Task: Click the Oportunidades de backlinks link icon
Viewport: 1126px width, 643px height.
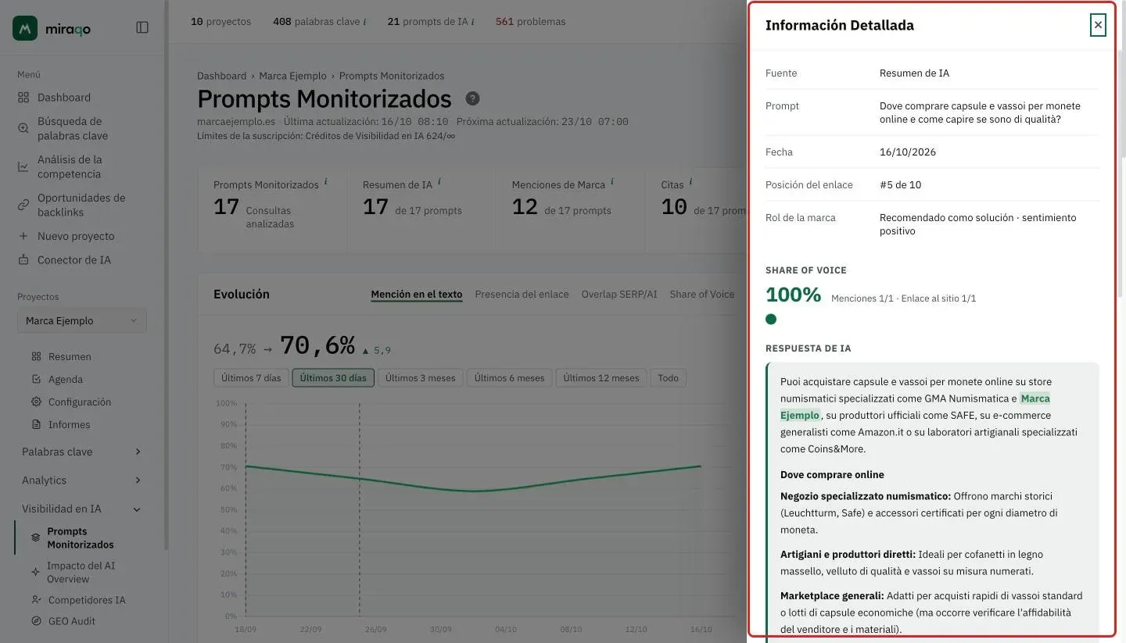Action: click(23, 205)
